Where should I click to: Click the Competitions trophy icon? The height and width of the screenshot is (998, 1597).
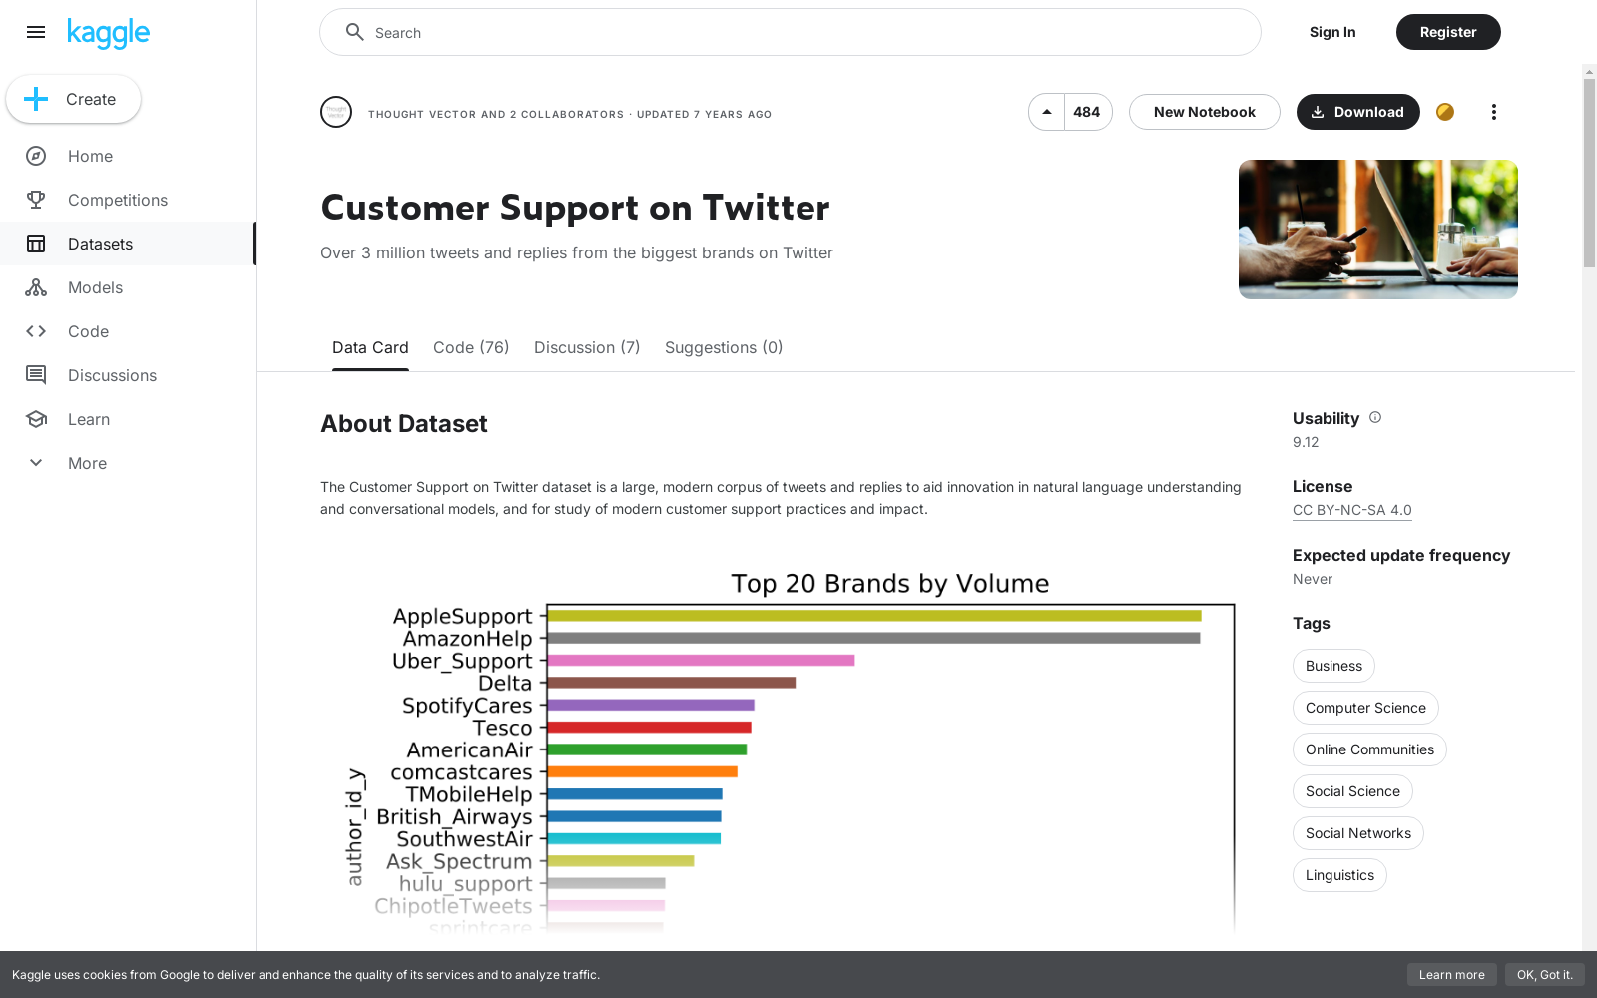pos(36,200)
